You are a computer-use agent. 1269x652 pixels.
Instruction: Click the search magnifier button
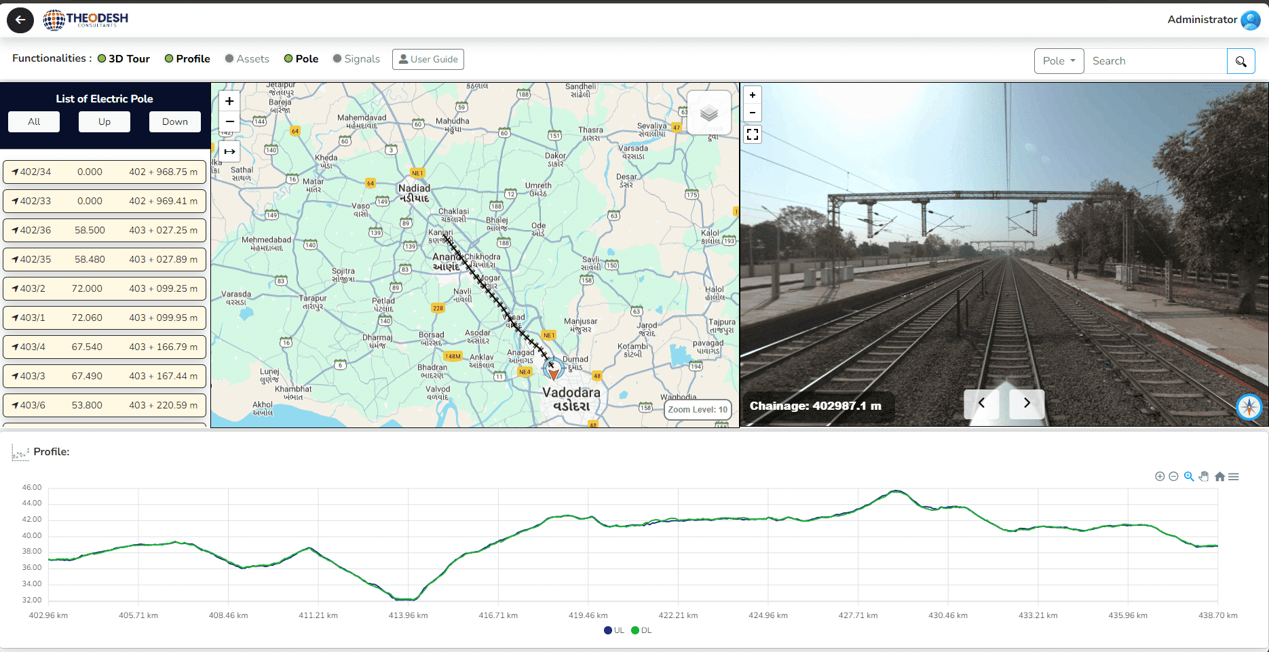(1240, 61)
